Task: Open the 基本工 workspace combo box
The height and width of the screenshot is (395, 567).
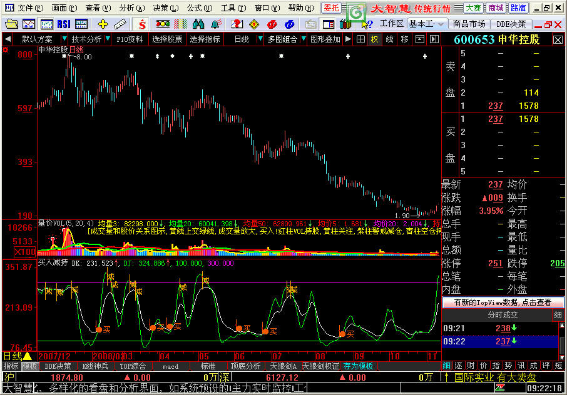Action: [427, 24]
